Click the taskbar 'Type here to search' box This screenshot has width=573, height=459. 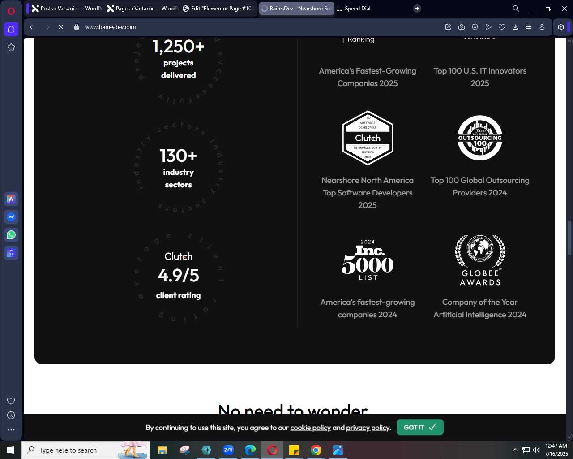pos(86,450)
